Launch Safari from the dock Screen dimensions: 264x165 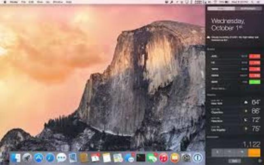click(50, 158)
